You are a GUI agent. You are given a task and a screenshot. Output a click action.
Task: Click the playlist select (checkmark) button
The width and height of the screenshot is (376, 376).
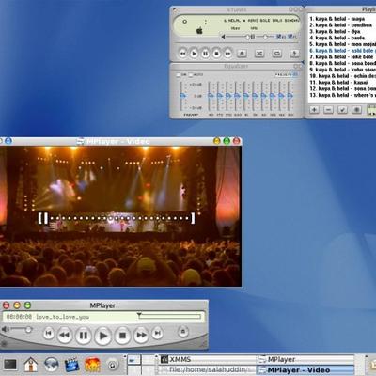coord(342,110)
